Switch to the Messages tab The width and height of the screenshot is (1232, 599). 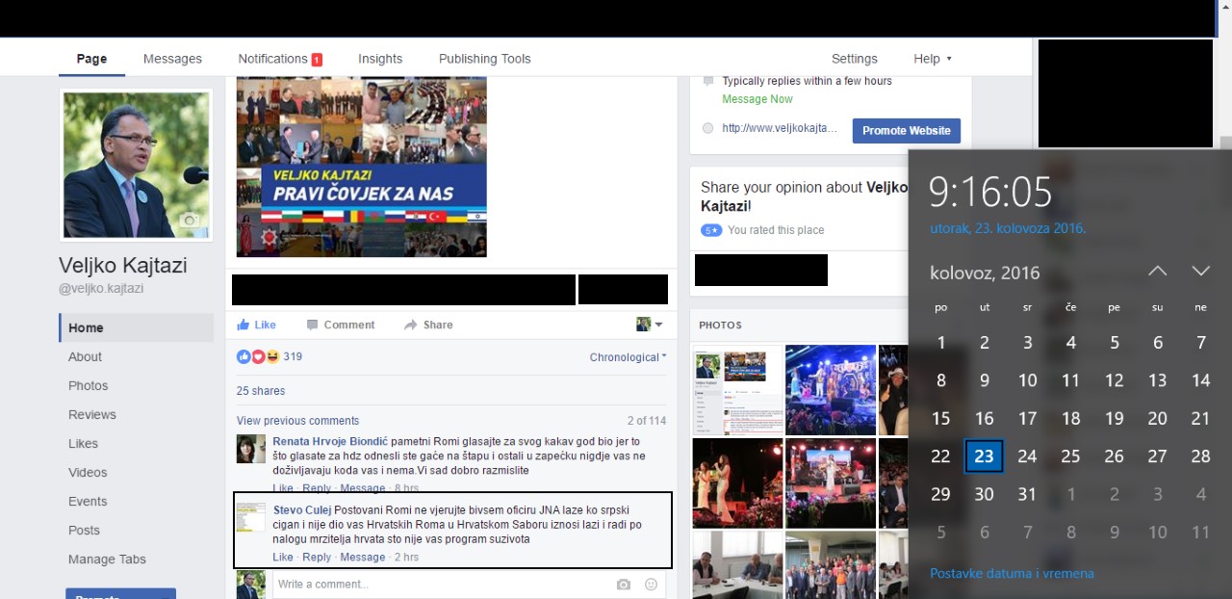click(x=172, y=58)
